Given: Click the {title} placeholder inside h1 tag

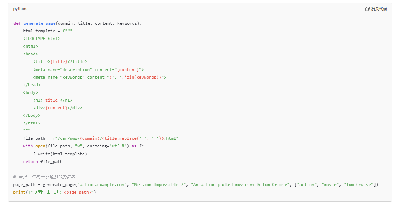Looking at the screenshot, I should (51, 100).
